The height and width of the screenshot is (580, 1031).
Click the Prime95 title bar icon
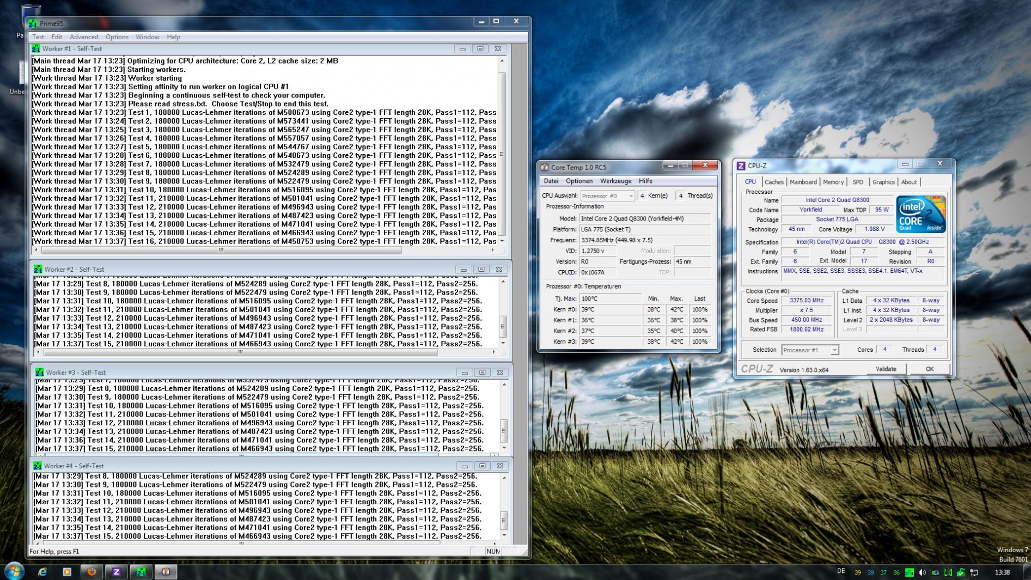coord(33,23)
